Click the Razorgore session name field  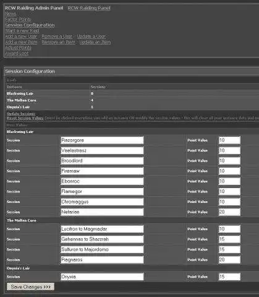[x=102, y=140]
